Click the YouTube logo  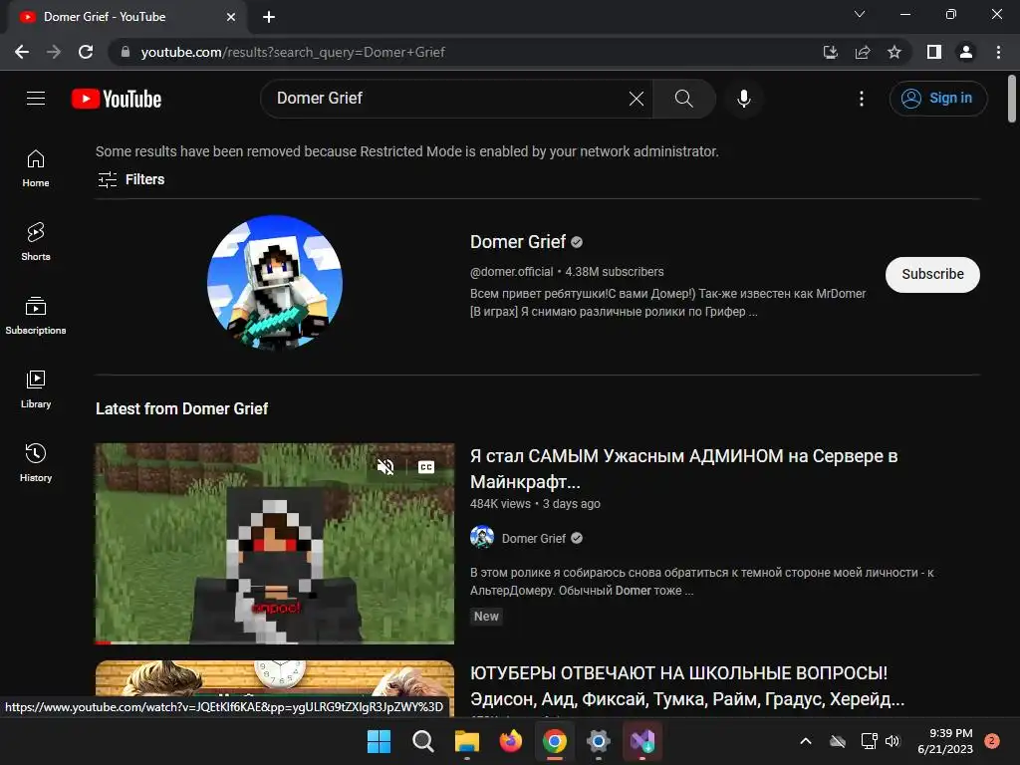tap(117, 99)
